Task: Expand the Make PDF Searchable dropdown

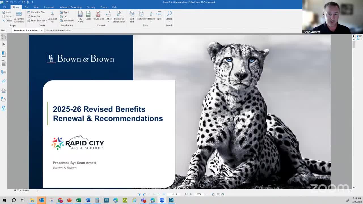Action: [x=124, y=22]
